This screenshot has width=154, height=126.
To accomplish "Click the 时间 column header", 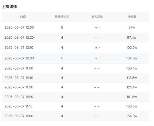I will 23,17.
